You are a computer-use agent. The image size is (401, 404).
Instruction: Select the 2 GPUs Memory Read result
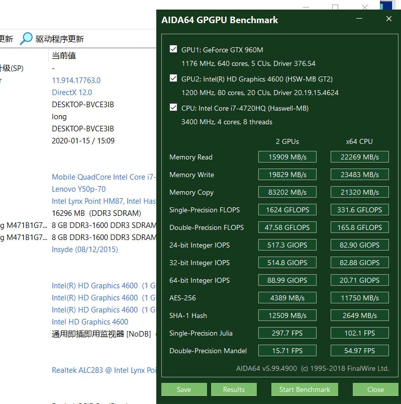(x=287, y=157)
